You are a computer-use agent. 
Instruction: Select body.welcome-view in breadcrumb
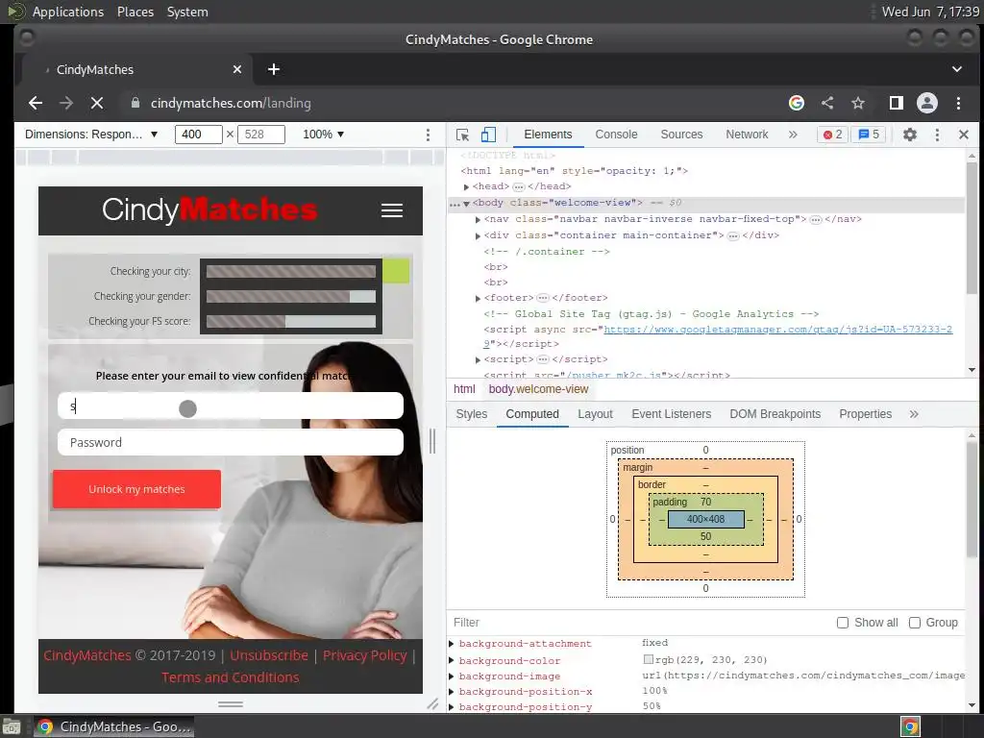538,389
